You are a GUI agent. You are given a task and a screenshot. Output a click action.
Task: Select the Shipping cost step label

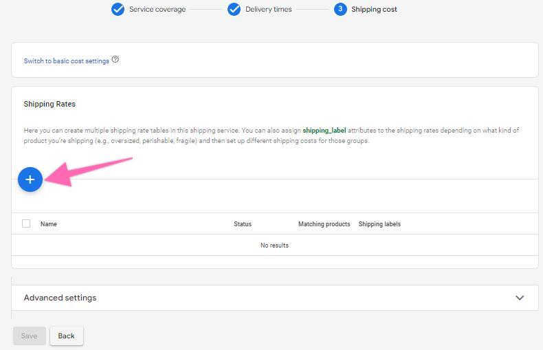click(x=374, y=10)
